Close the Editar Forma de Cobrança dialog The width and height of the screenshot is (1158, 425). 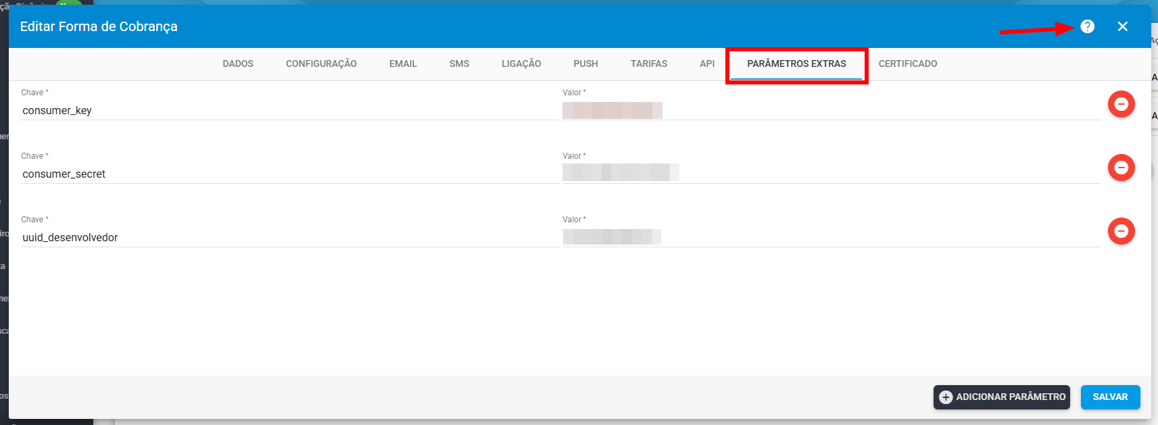point(1122,26)
